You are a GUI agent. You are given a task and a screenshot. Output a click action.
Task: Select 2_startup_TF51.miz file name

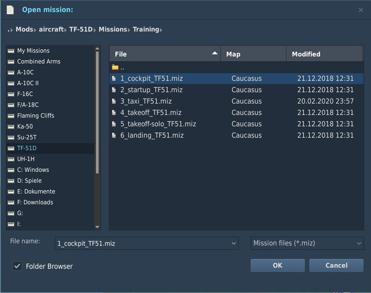point(152,90)
